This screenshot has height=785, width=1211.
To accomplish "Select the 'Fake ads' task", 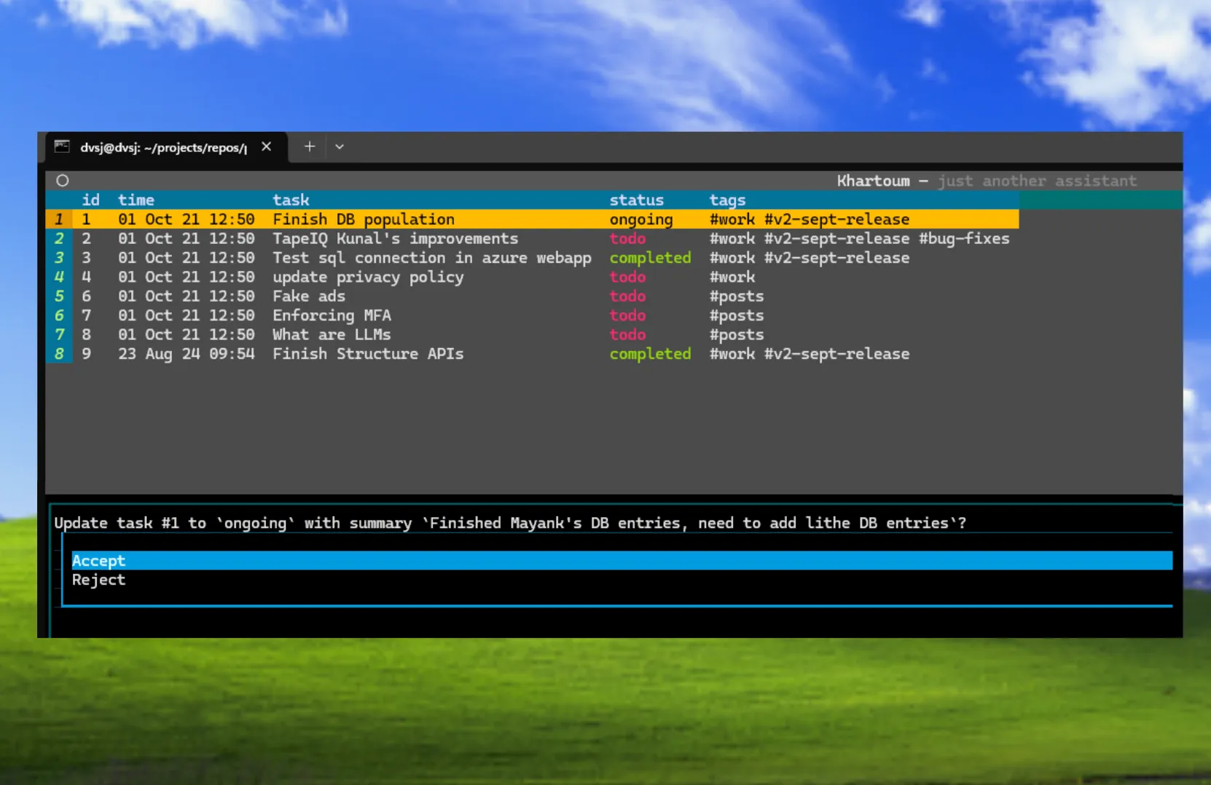I will pyautogui.click(x=309, y=296).
